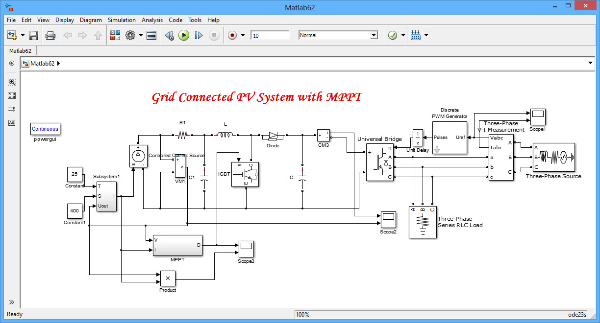600x323 pixels.
Task: Open the Model Explorer icon
Action: tap(151, 35)
